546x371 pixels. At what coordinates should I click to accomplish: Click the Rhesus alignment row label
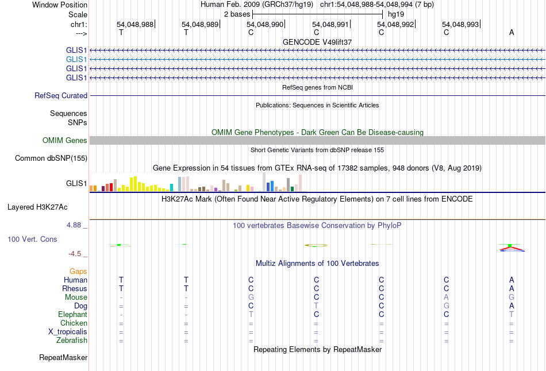pos(75,289)
